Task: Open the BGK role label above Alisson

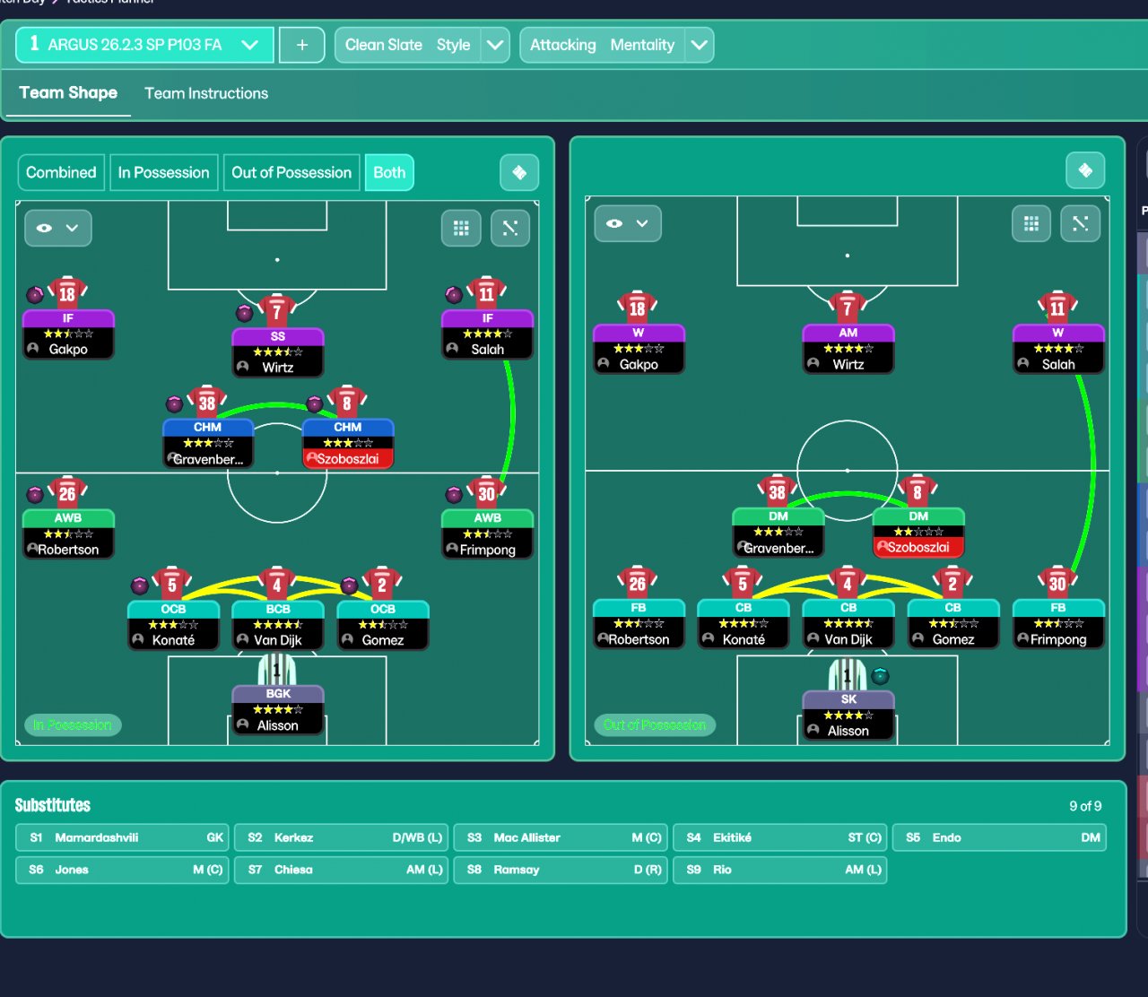Action: tap(277, 693)
